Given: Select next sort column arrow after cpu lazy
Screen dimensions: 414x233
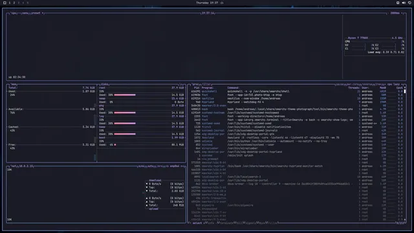Looking at the screenshot, I should click(402, 84).
